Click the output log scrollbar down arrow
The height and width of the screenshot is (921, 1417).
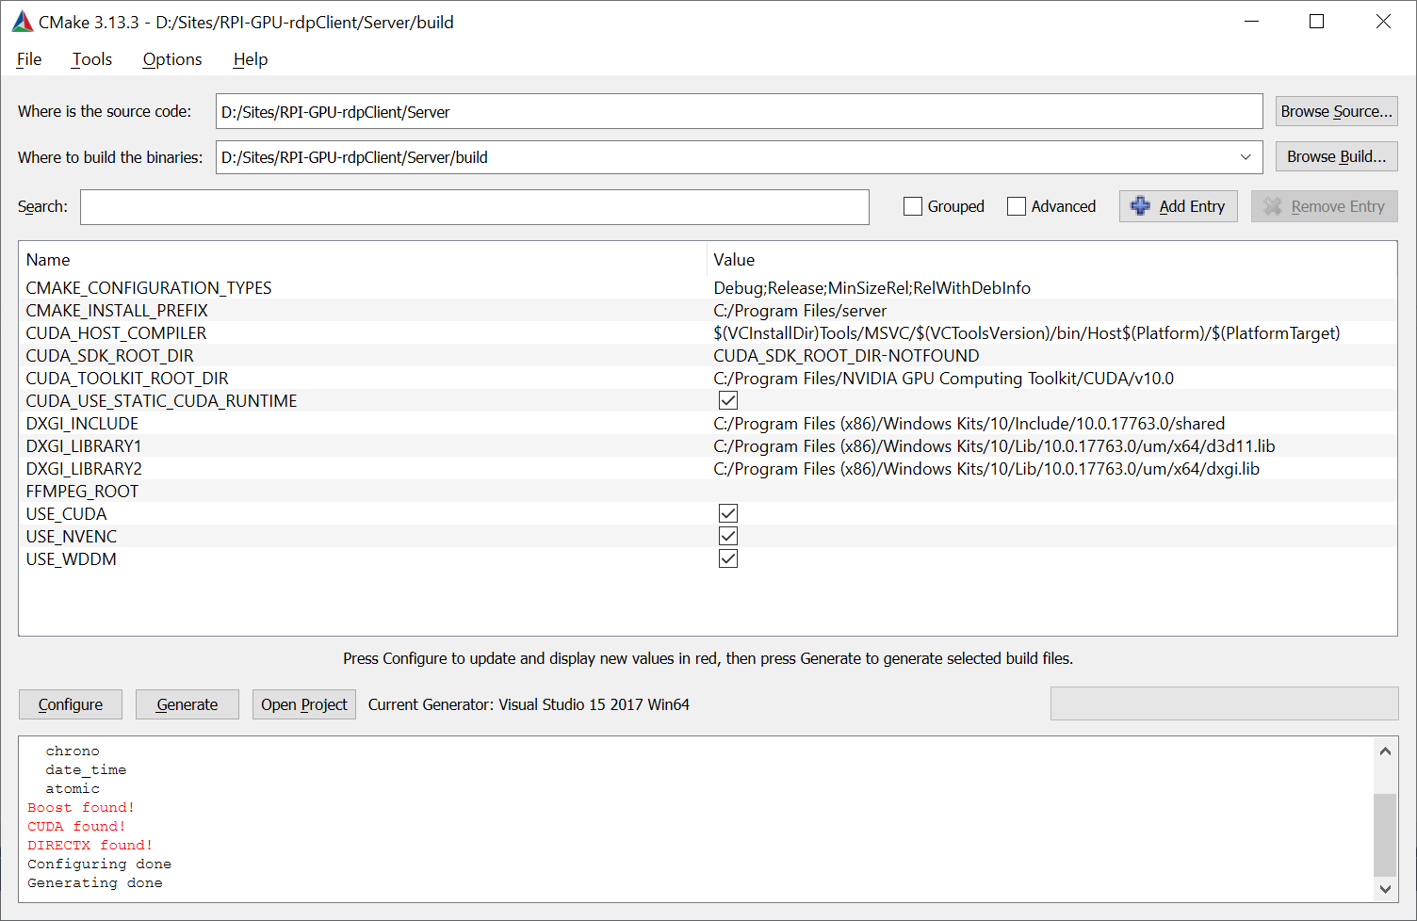tap(1385, 888)
